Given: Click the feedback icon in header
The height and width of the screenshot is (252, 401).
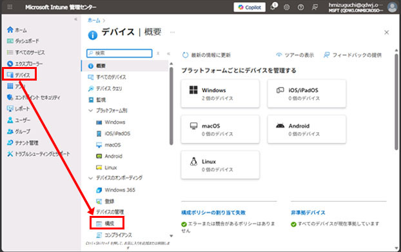Looking at the screenshot, I should point(315,7).
